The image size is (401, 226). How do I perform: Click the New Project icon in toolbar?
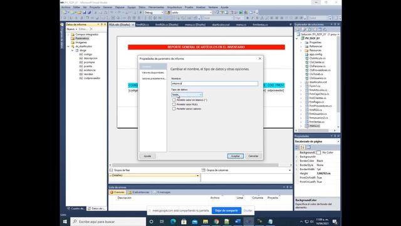tap(65, 13)
